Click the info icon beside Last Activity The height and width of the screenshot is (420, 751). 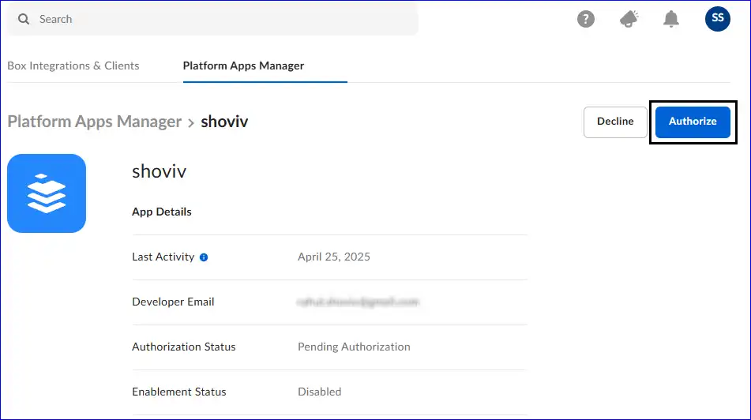coord(204,257)
